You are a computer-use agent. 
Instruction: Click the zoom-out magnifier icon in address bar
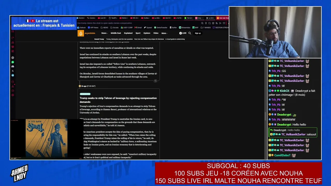pyautogui.click(x=202, y=23)
